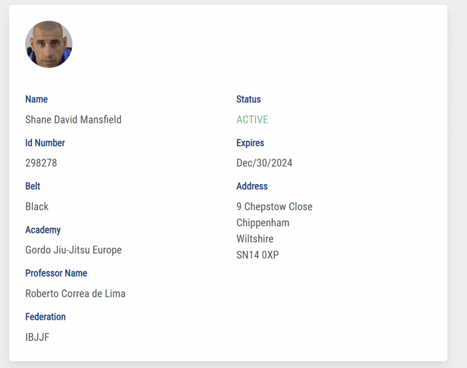Select the postcode SN14 0XP

click(258, 255)
